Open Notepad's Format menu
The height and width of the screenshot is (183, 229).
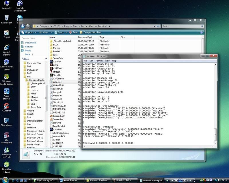[99, 61]
